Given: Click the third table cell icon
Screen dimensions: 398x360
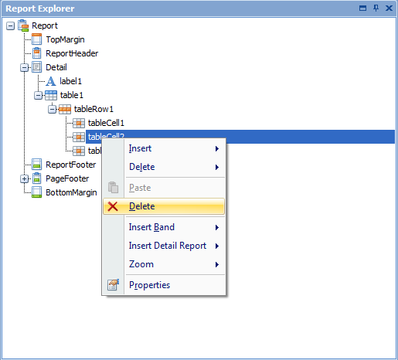Looking at the screenshot, I should click(79, 151).
